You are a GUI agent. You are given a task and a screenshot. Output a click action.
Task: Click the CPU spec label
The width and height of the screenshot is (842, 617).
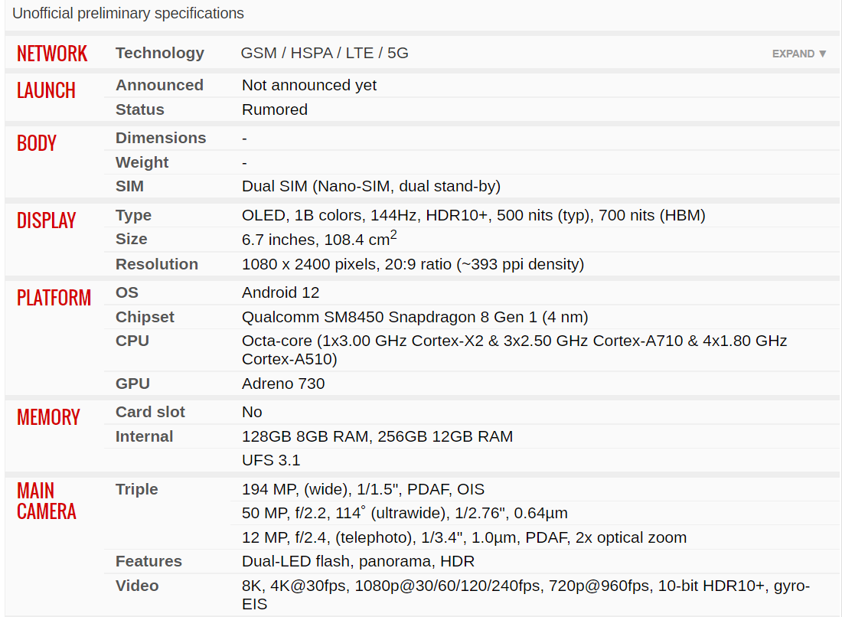[132, 341]
